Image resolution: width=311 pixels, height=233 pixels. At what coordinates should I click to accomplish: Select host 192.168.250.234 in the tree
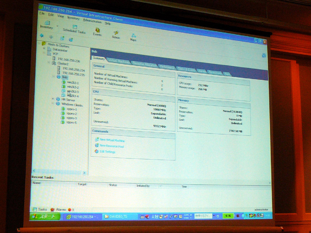(x=73, y=69)
